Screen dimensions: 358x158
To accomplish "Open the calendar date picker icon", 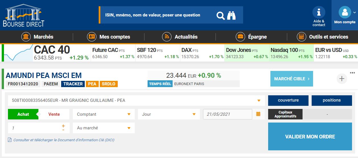I will [258, 114].
